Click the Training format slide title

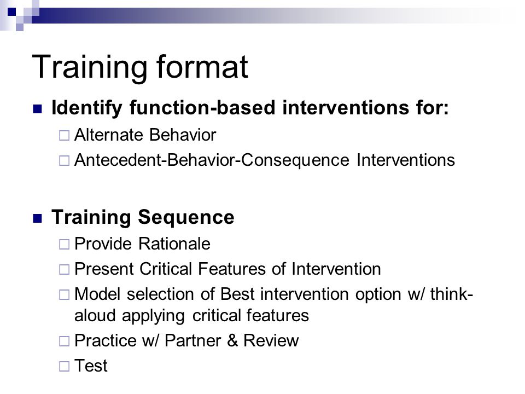140,67
